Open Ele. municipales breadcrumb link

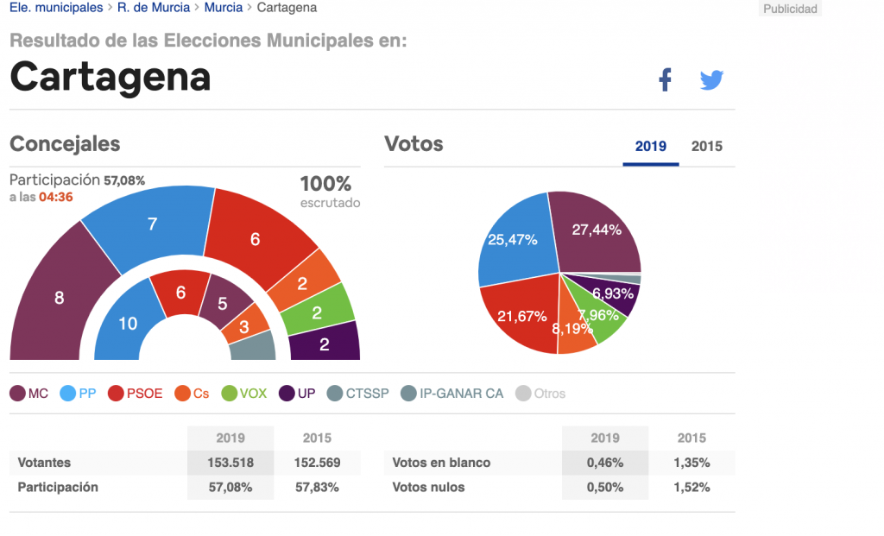[x=56, y=8]
